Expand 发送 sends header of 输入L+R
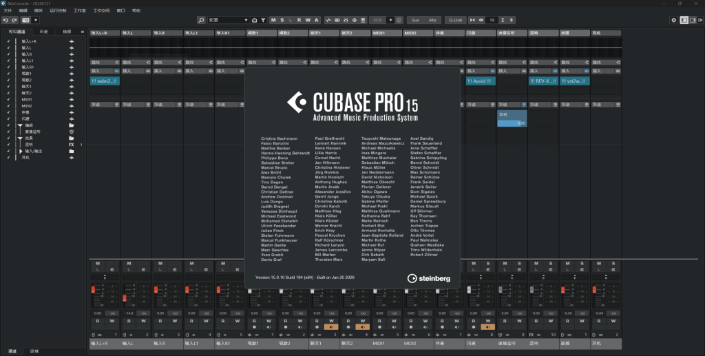Image resolution: width=705 pixels, height=356 pixels. tap(105, 104)
